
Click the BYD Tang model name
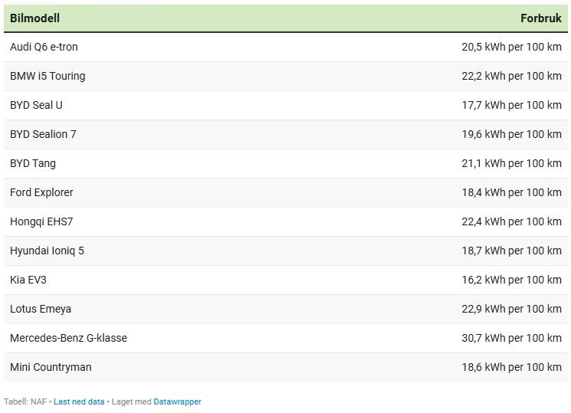(x=33, y=163)
